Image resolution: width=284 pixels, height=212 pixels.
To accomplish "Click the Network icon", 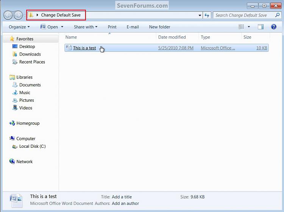I will click(x=12, y=161).
